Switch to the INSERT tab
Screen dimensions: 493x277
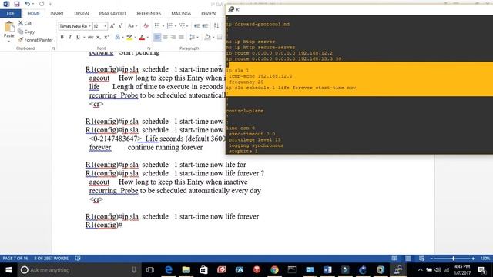point(57,14)
